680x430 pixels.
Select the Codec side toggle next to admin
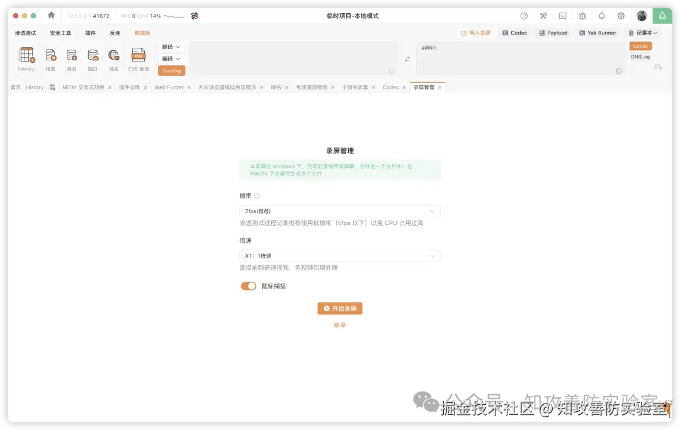click(x=640, y=45)
